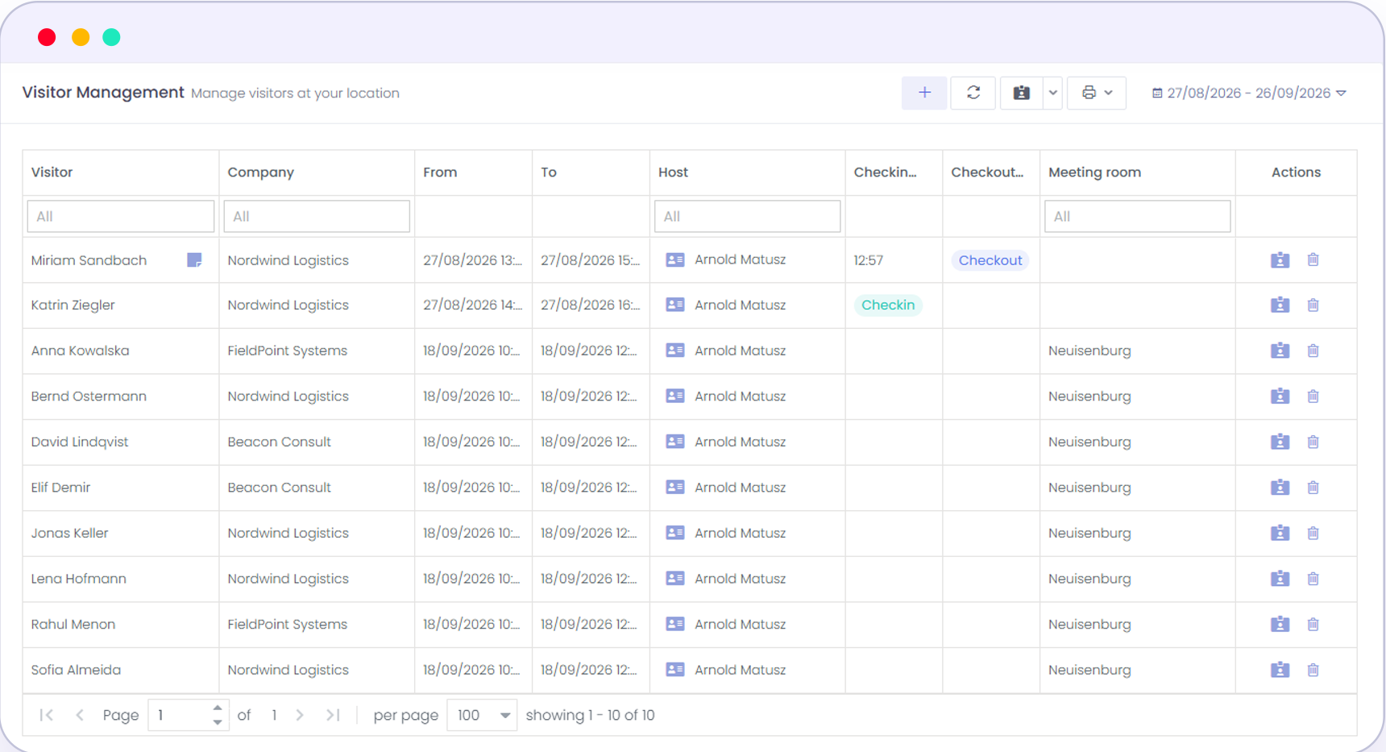Delete Lena Hofmann visitor entry
Viewport: 1386px width, 752px height.
(1313, 579)
